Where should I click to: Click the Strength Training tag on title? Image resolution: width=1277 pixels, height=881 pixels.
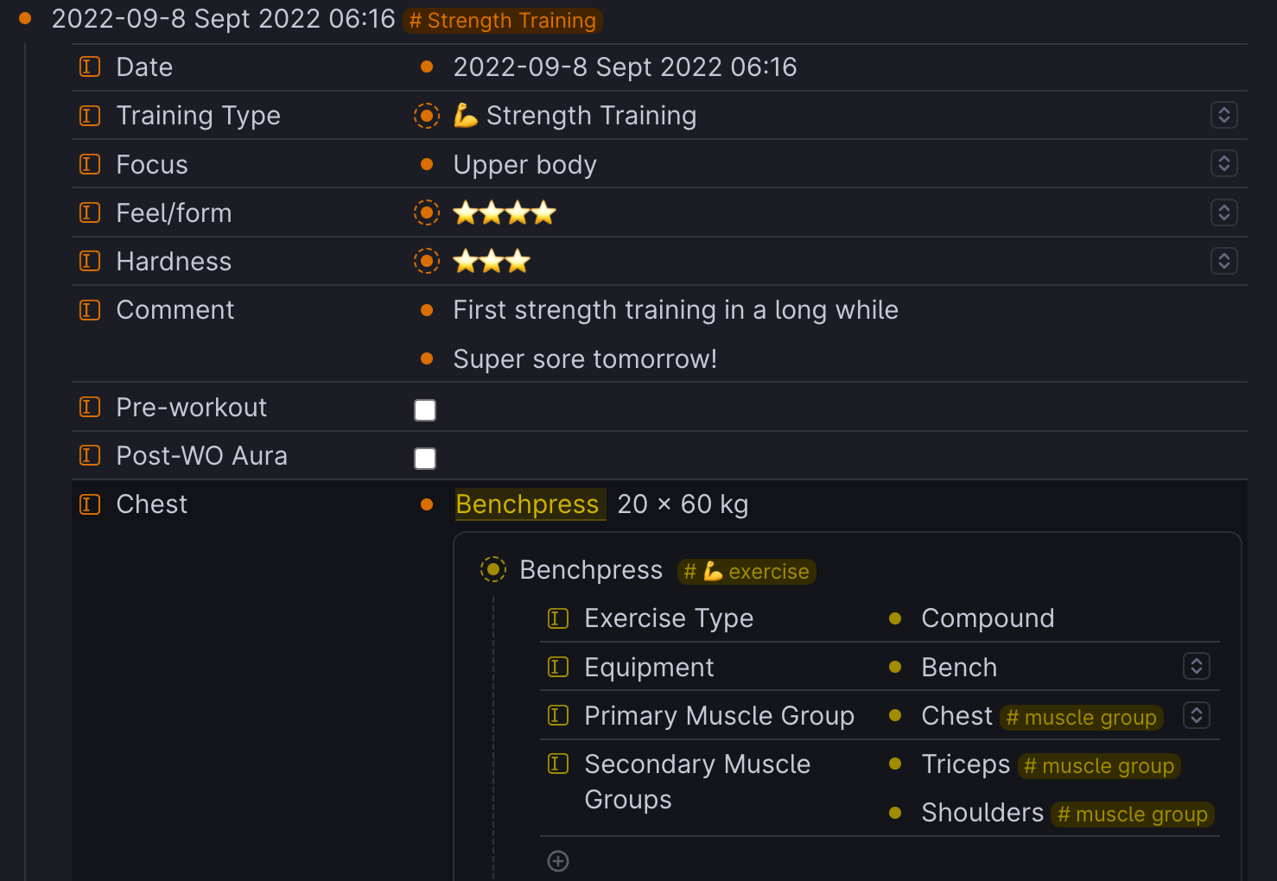(502, 20)
